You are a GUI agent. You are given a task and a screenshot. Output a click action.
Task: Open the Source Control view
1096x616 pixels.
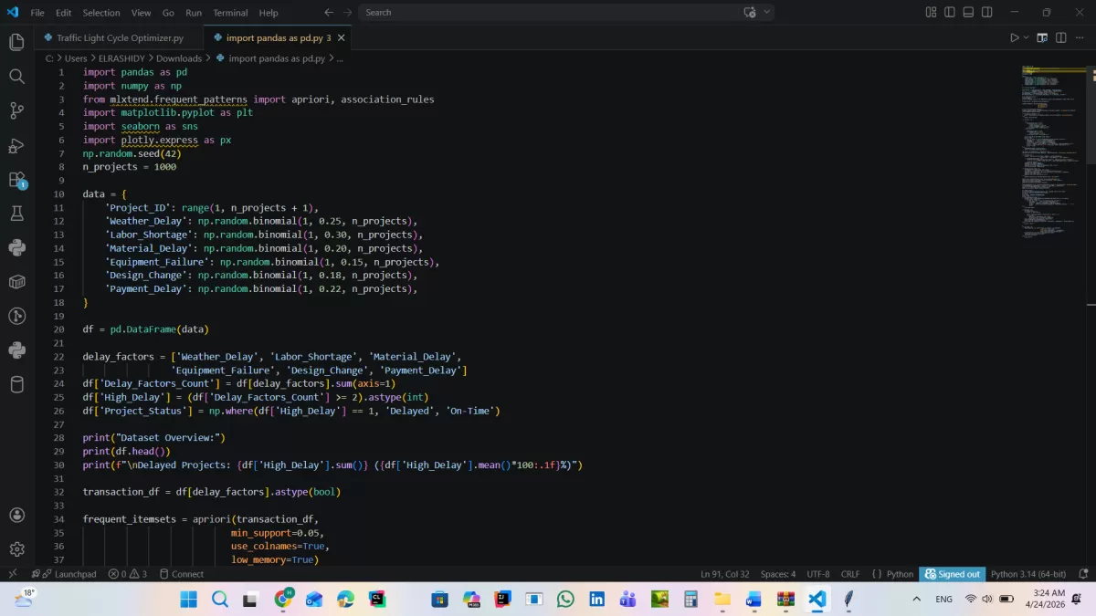(x=16, y=111)
